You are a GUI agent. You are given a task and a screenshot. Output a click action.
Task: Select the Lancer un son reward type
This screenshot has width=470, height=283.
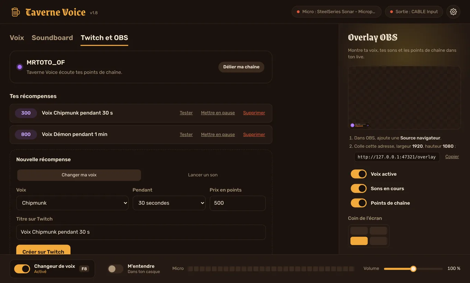203,175
